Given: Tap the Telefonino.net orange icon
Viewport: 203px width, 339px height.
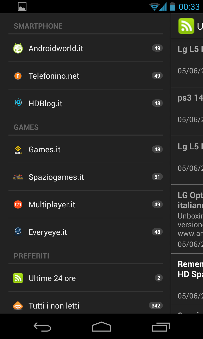Looking at the screenshot, I should [18, 76].
